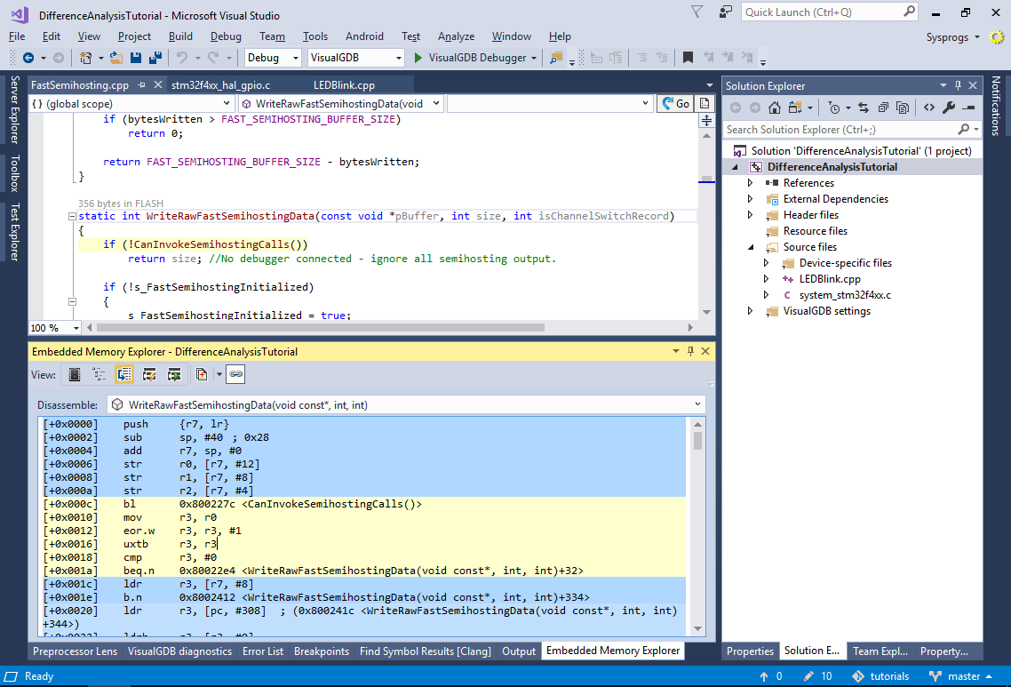The width and height of the screenshot is (1011, 687).
Task: Click the split editor icon above scrollbar
Action: click(706, 120)
